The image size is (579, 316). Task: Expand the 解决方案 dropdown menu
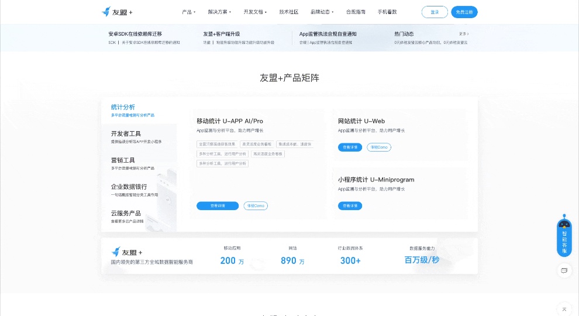pos(219,12)
